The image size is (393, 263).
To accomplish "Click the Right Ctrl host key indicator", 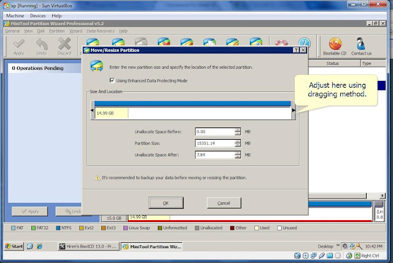I will point(367,256).
